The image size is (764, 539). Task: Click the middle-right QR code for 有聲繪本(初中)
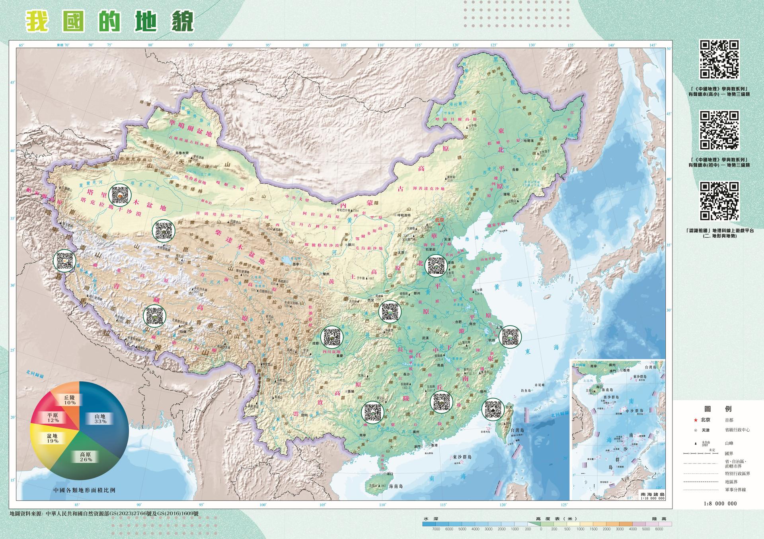tap(719, 130)
